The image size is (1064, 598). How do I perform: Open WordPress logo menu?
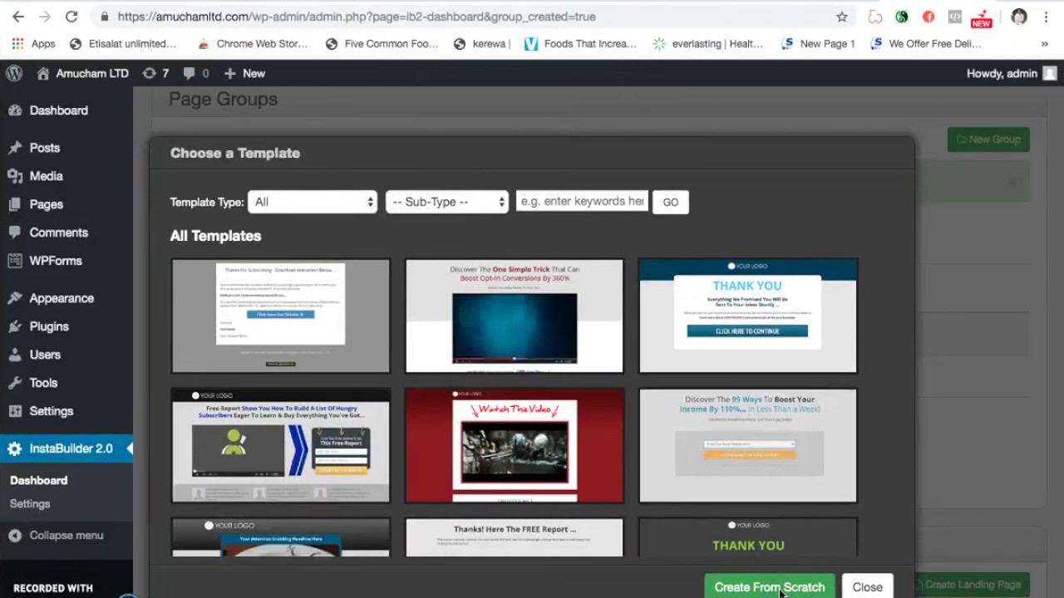[x=14, y=73]
